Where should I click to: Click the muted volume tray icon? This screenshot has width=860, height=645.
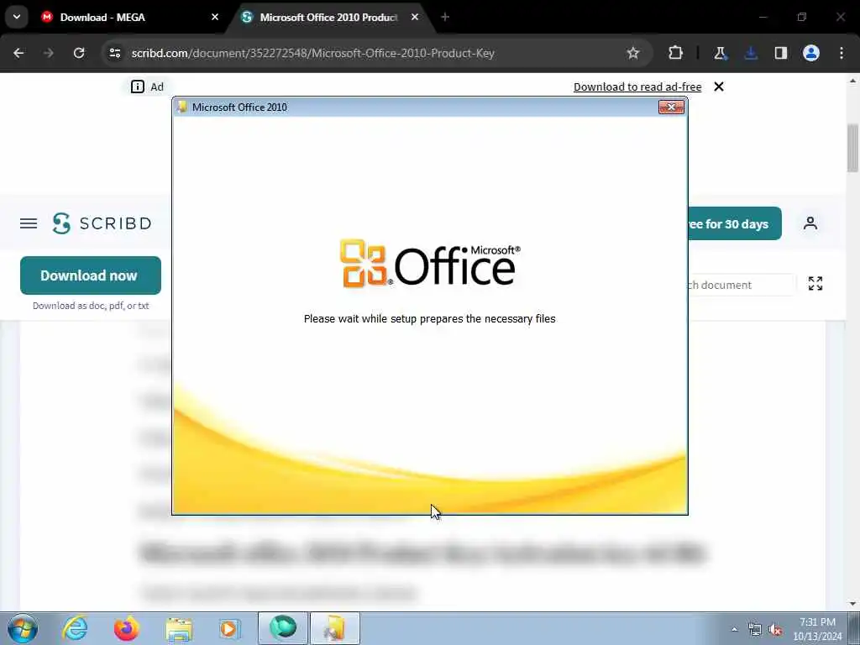pos(775,630)
